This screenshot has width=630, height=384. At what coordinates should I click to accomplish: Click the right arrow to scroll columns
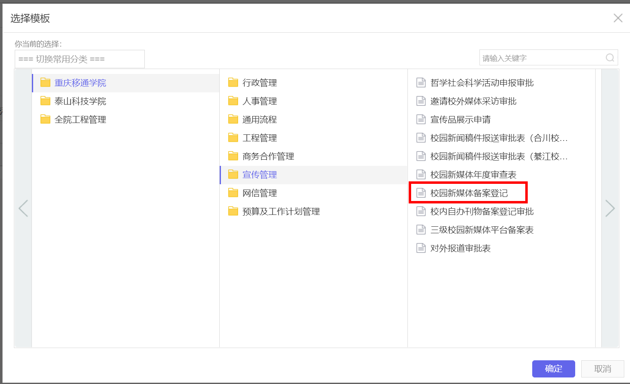(610, 208)
